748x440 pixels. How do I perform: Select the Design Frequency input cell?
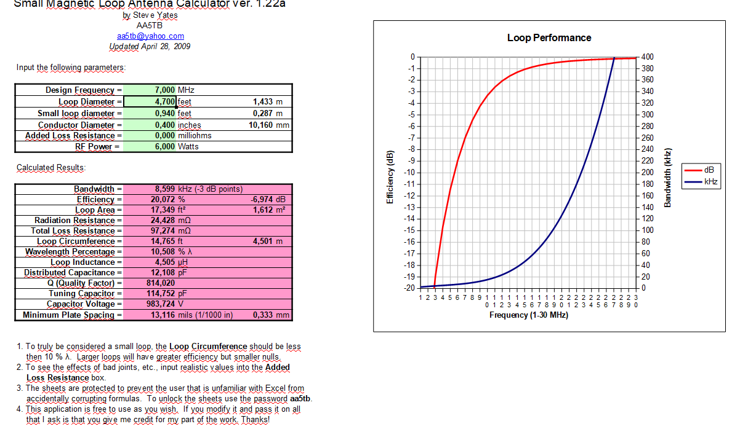150,90
